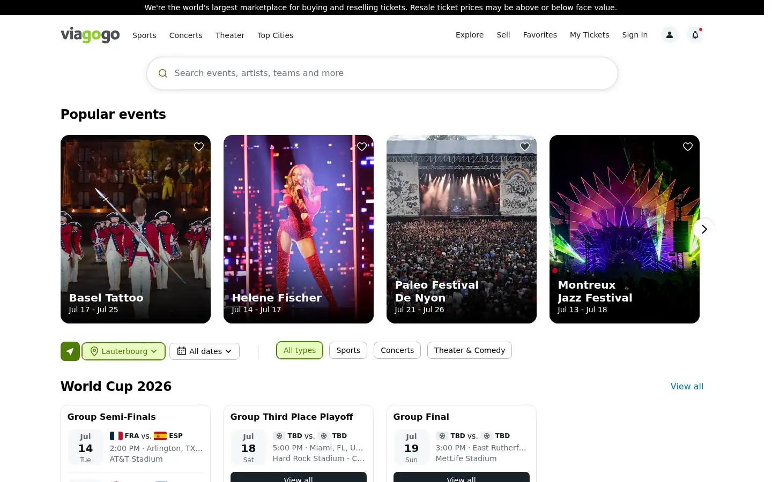This screenshot has height=482, width=772.
Task: Favorite the Basel Tattoo event heart
Action: 199,147
